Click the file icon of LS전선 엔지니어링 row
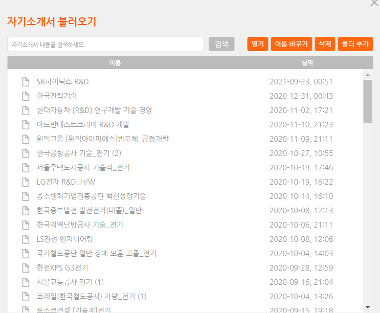380x313 pixels. pyautogui.click(x=26, y=239)
